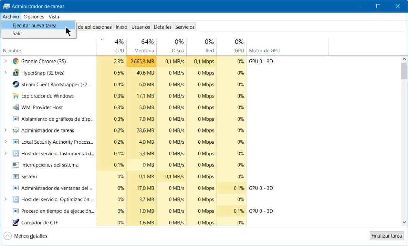Click the Google Chrome process icon
The width and height of the screenshot is (408, 246).
[16, 61]
